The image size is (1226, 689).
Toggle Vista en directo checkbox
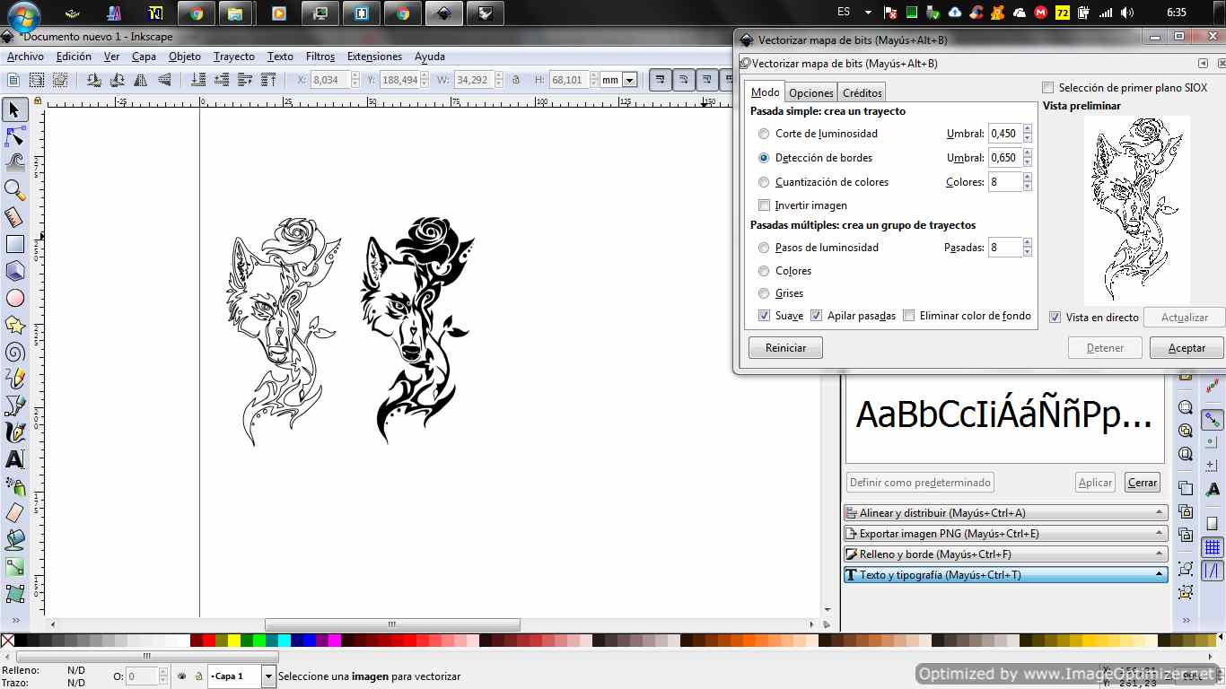click(x=1055, y=318)
